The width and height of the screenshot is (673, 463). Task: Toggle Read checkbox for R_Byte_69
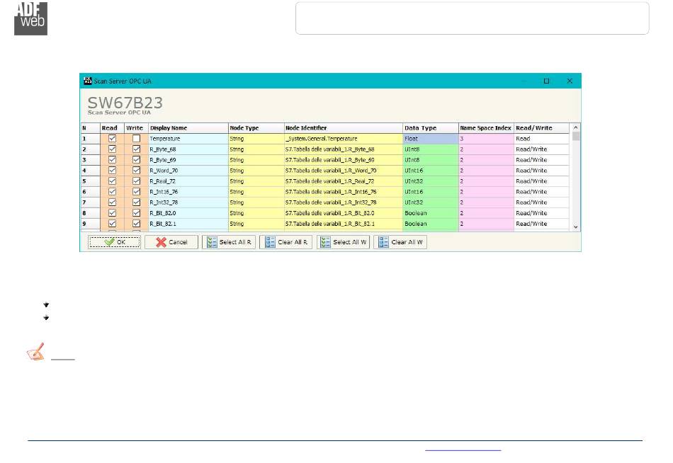(112, 159)
